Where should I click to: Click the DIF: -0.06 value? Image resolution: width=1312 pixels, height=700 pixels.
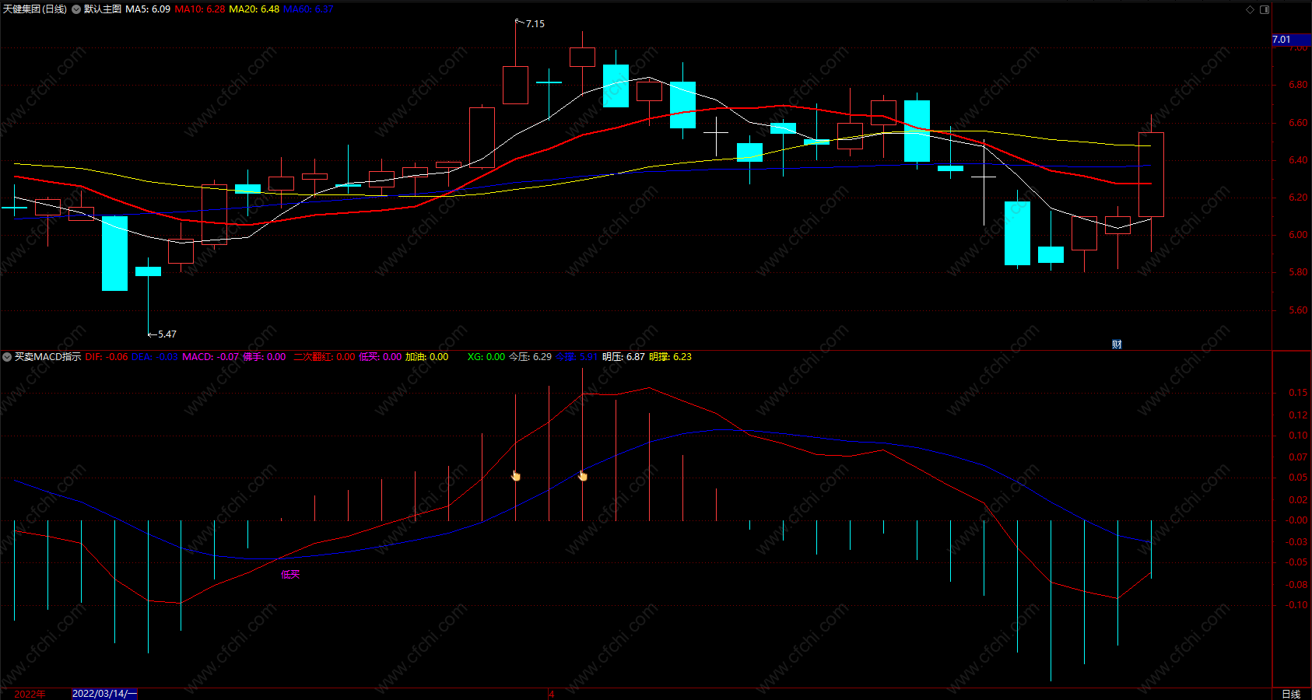point(107,357)
